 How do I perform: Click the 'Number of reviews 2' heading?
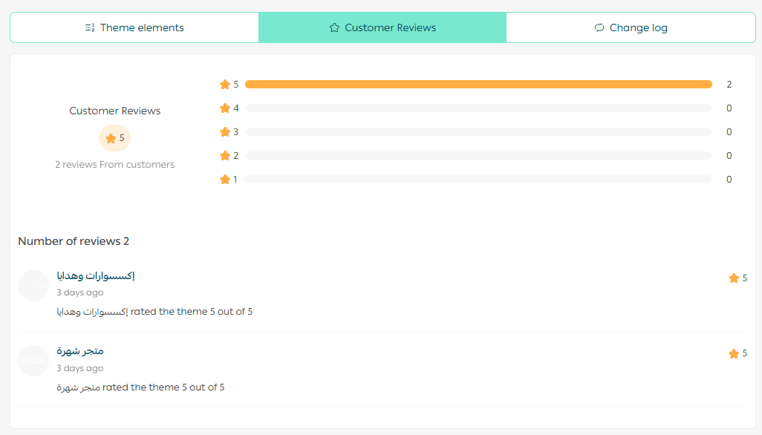74,241
